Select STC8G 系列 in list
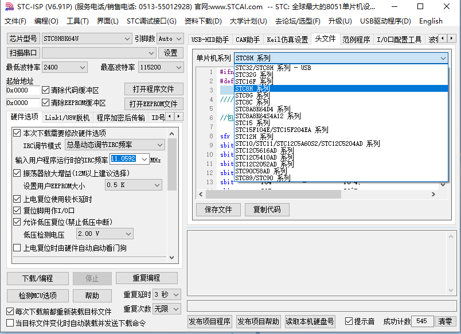This screenshot has height=334, width=461. tap(341, 95)
